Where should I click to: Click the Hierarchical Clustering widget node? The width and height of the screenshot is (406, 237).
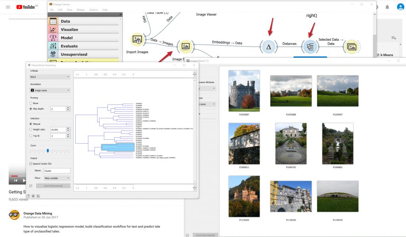click(x=309, y=47)
